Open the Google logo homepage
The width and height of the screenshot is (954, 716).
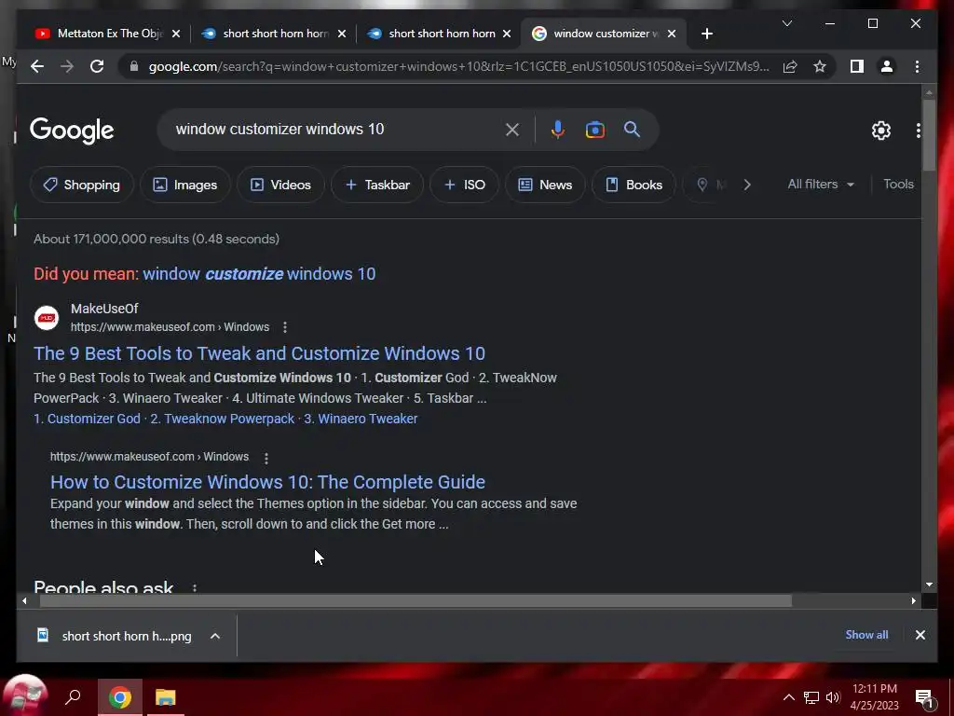72,131
